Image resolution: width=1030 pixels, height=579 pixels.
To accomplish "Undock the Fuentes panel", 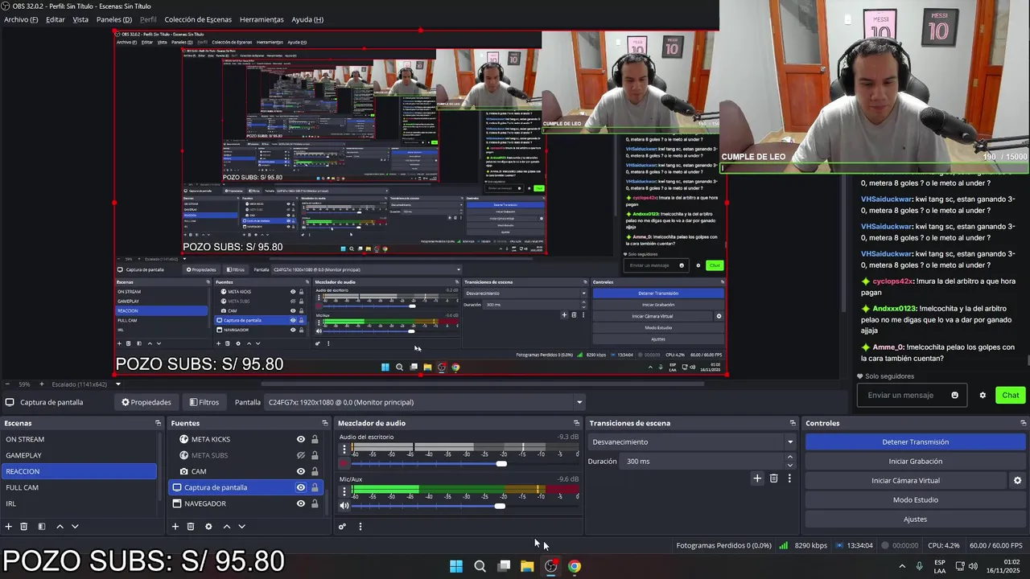I will pos(325,423).
